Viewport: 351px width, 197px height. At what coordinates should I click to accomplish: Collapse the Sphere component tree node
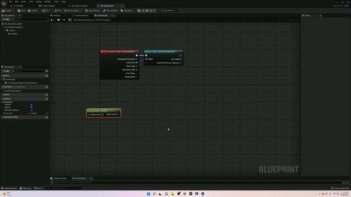(x=5, y=31)
